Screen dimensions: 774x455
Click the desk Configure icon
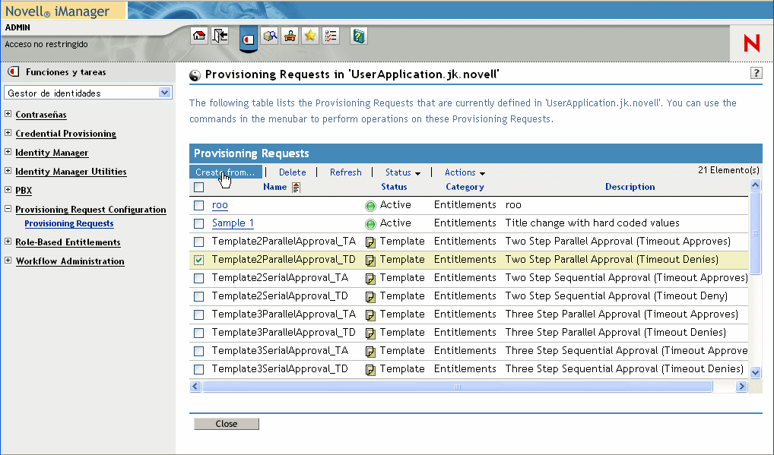pyautogui.click(x=290, y=36)
